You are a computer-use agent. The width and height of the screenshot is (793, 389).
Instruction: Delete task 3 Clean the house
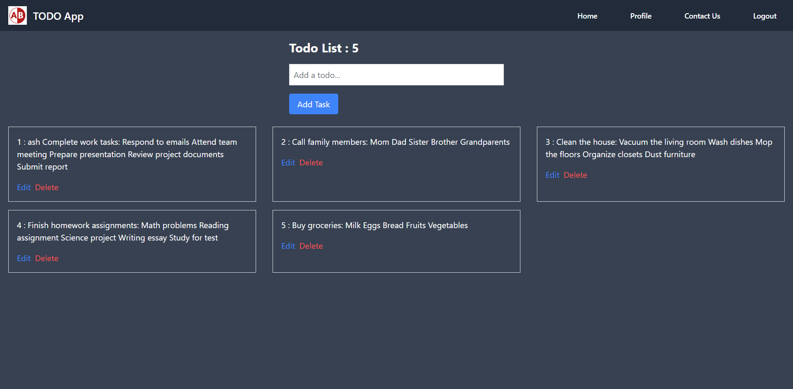coord(575,175)
